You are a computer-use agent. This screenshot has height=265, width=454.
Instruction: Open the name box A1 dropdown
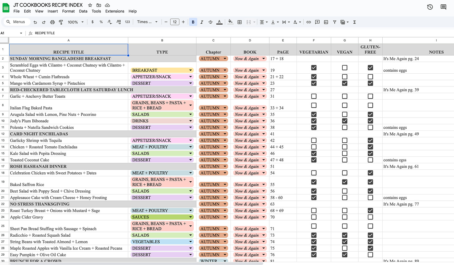click(21, 33)
